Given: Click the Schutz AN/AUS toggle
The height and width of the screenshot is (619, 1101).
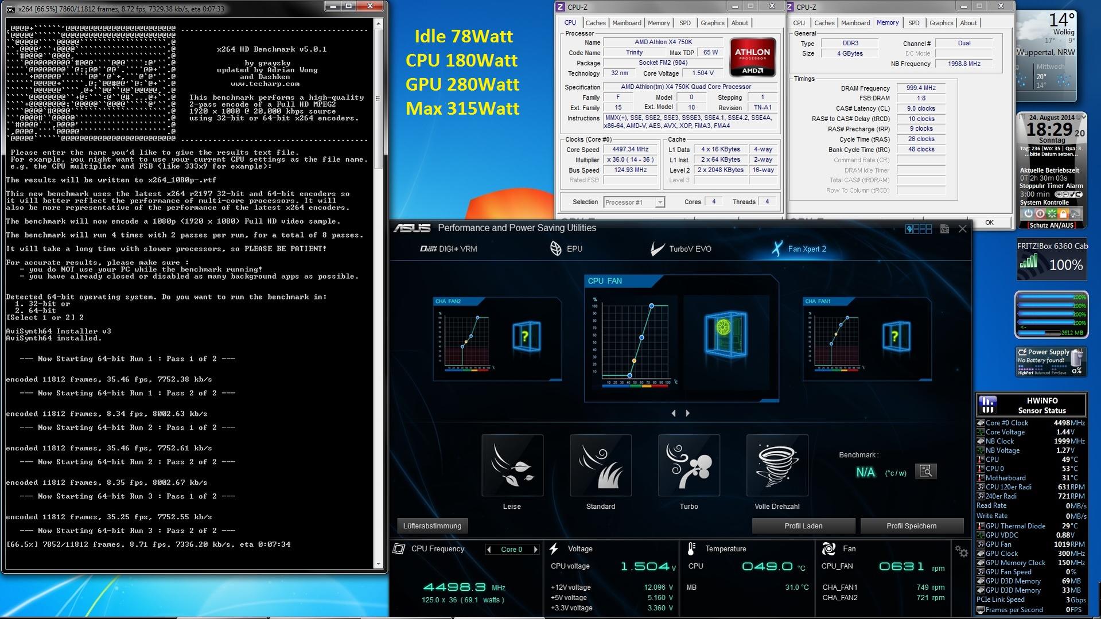Looking at the screenshot, I should (x=1052, y=225).
